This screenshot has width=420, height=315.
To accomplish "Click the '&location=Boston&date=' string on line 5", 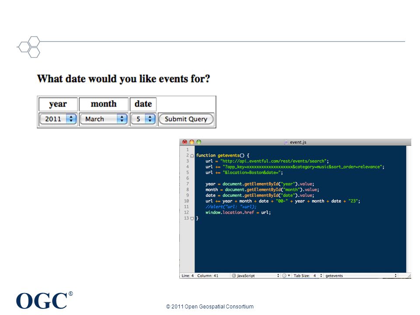I will tap(251, 172).
